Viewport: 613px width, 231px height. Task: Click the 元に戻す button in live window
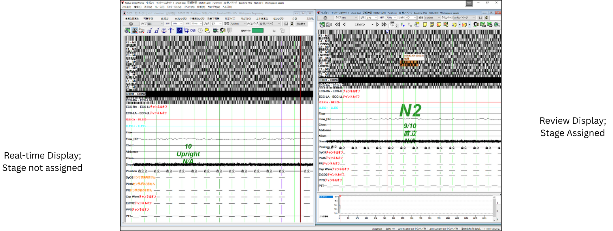tap(301, 24)
